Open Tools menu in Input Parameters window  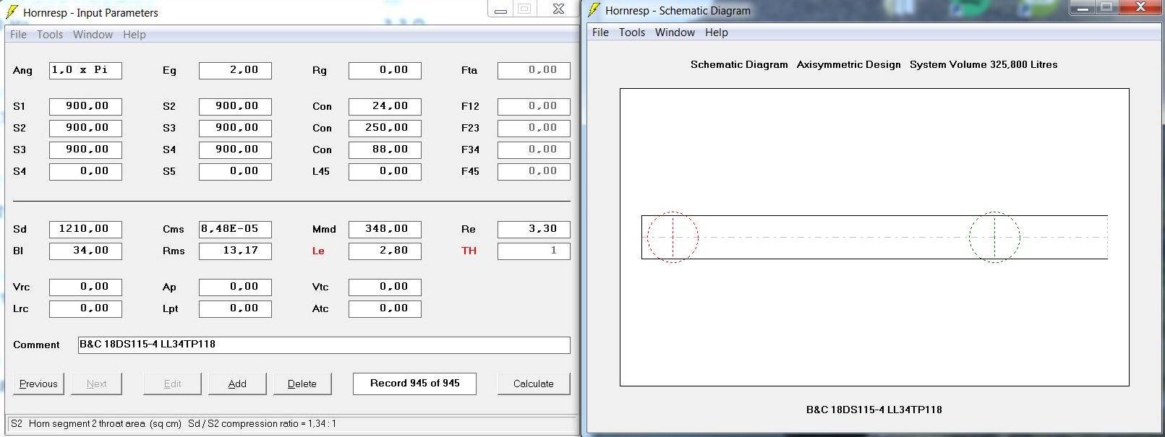(x=50, y=35)
